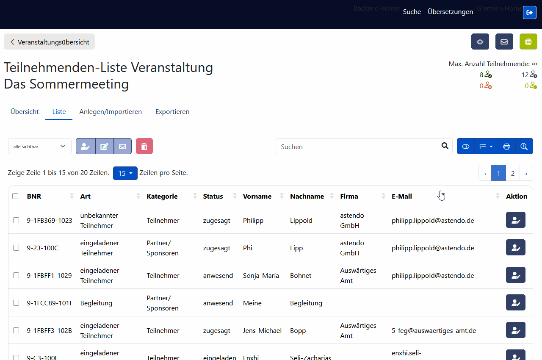Screen dimensions: 542x360
Task: Expand the list view options dropdown
Action: point(486,146)
